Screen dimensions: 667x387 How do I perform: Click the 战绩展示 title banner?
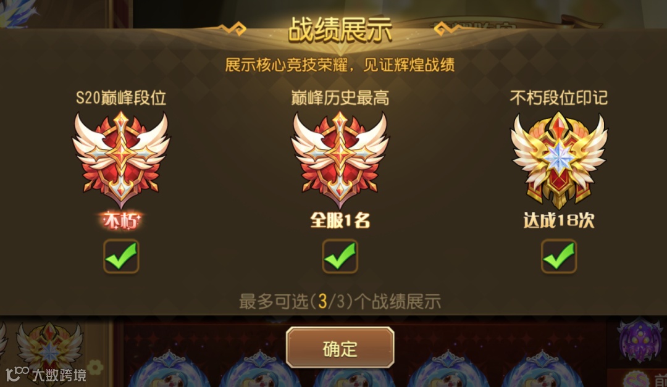click(x=340, y=30)
